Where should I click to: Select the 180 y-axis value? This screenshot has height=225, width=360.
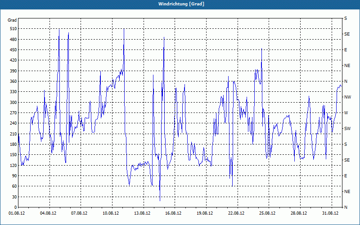(13, 144)
